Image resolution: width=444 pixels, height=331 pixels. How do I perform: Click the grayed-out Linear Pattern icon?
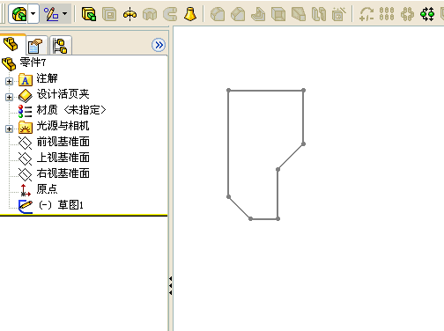pyautogui.click(x=387, y=14)
